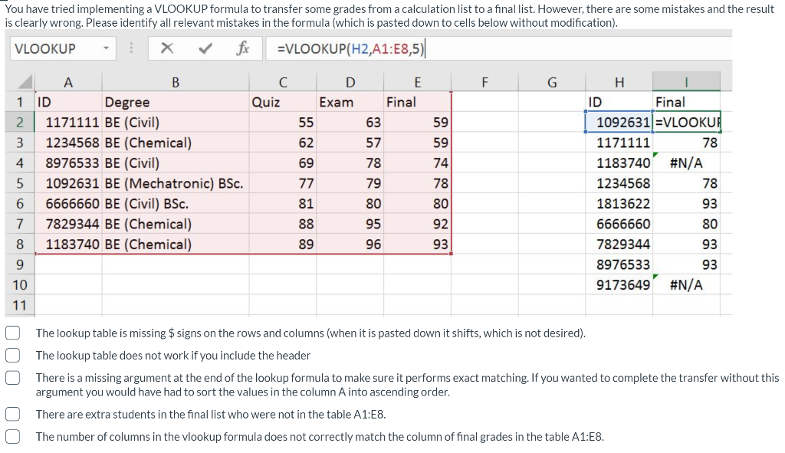The height and width of the screenshot is (453, 785).
Task: Select column header A
Action: tap(69, 80)
